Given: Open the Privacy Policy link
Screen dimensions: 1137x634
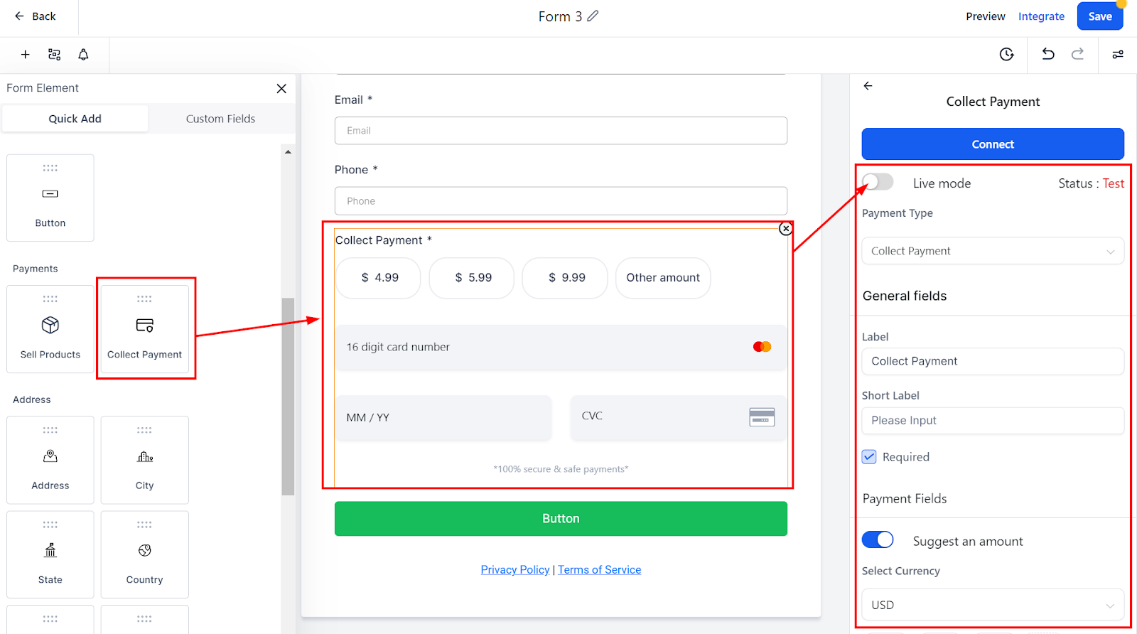Looking at the screenshot, I should click(515, 569).
